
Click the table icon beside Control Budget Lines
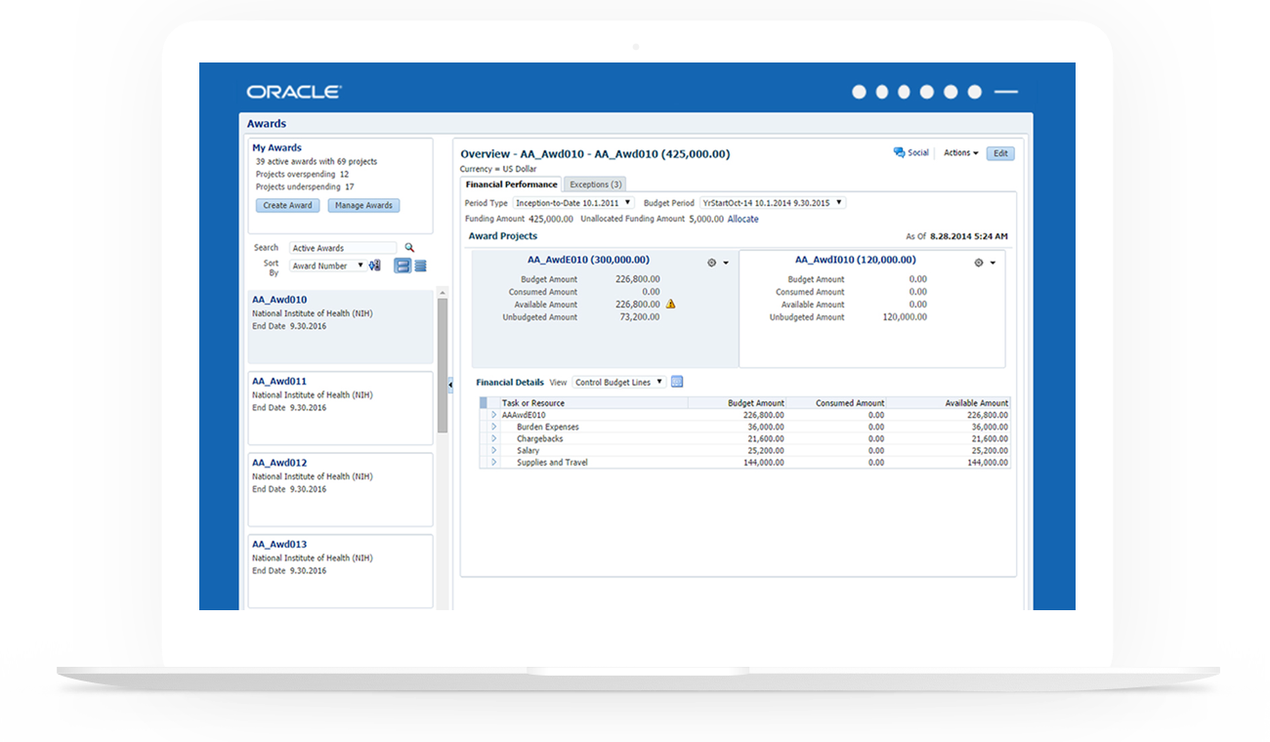(x=677, y=382)
